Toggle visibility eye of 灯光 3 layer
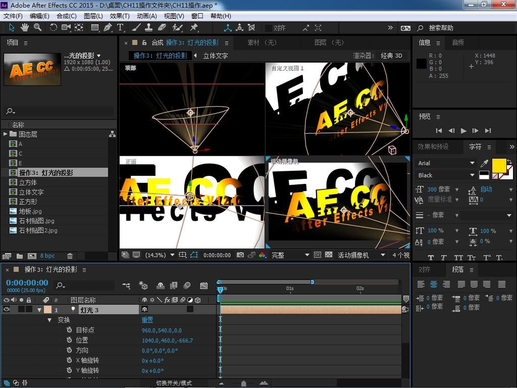Screen dimensions: 517x388 pyautogui.click(x=6, y=310)
